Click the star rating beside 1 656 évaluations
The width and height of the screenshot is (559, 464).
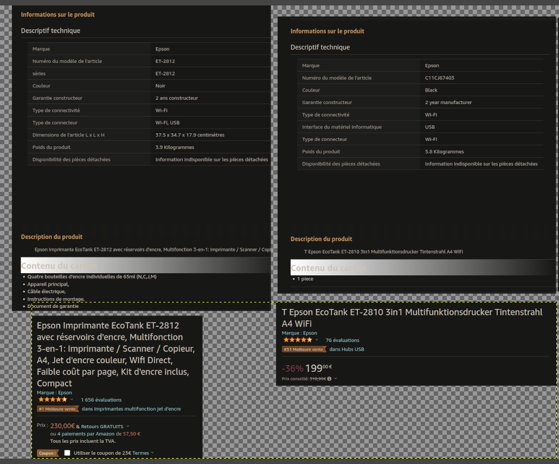(x=53, y=399)
